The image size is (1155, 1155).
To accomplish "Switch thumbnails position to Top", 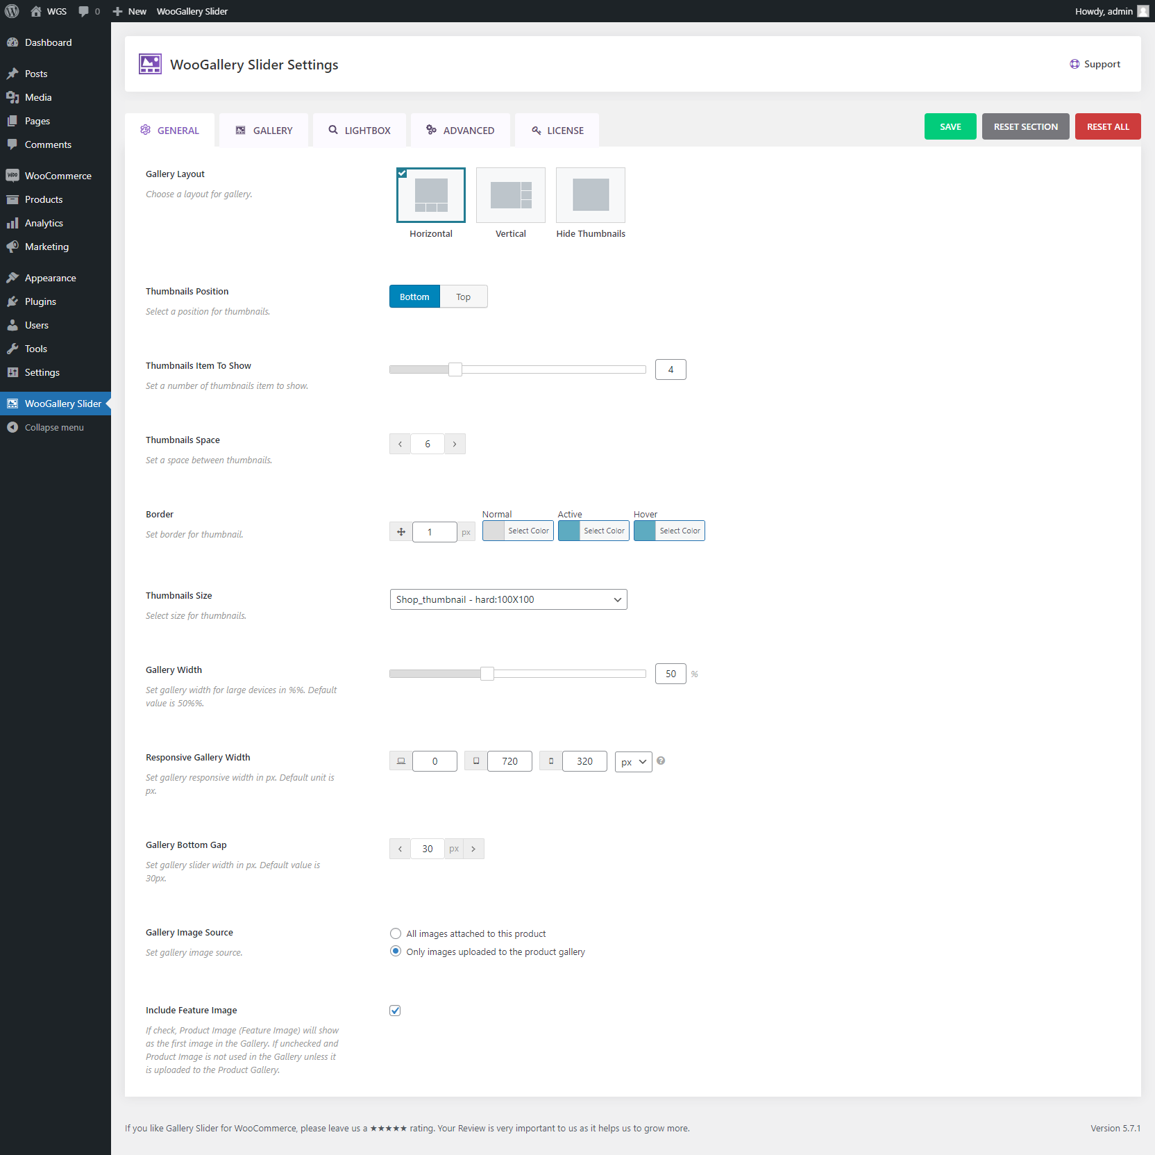I will tap(463, 297).
